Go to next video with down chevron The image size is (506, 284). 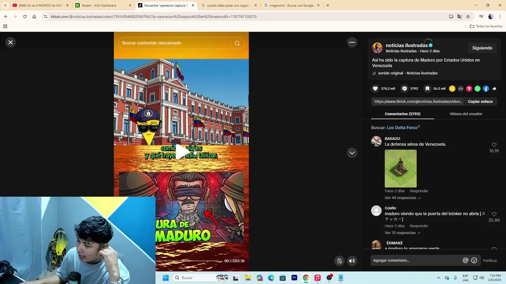click(x=352, y=153)
